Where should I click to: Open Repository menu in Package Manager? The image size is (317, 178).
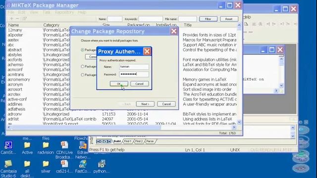coord(64,12)
